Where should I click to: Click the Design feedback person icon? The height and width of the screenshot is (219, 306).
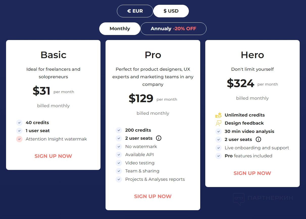pos(218,123)
